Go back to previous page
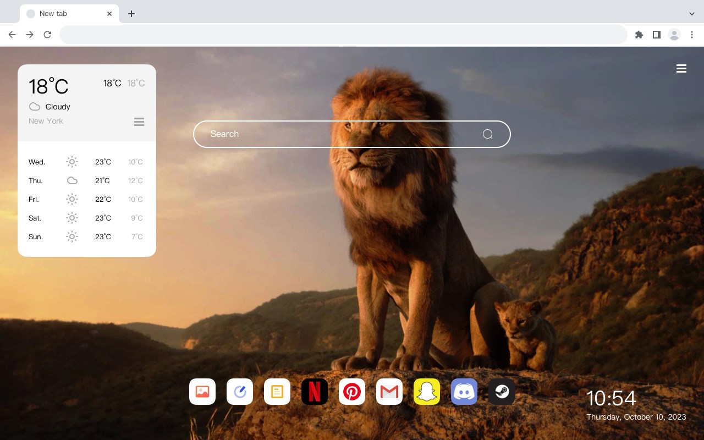704x440 pixels. (x=12, y=35)
